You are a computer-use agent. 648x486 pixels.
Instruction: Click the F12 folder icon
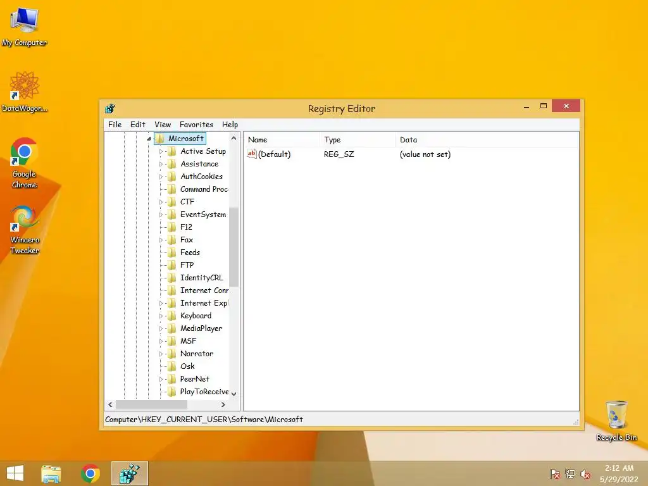point(172,227)
